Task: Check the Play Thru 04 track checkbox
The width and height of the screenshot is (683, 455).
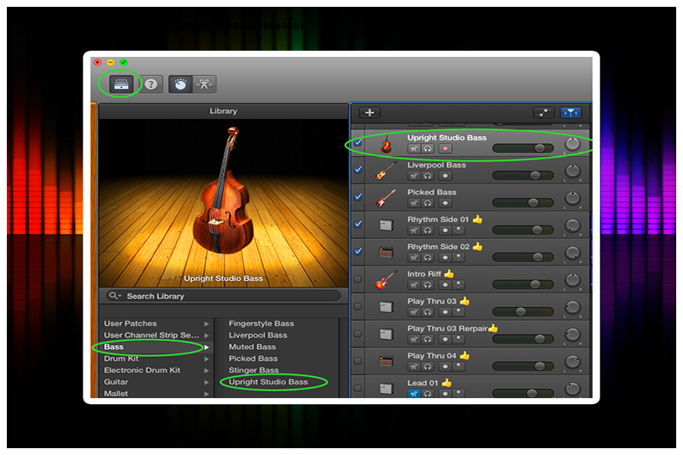Action: coord(358,361)
